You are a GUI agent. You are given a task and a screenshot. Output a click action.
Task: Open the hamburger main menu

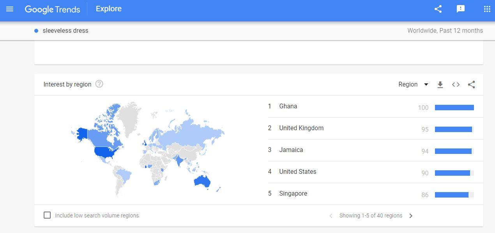click(x=10, y=9)
